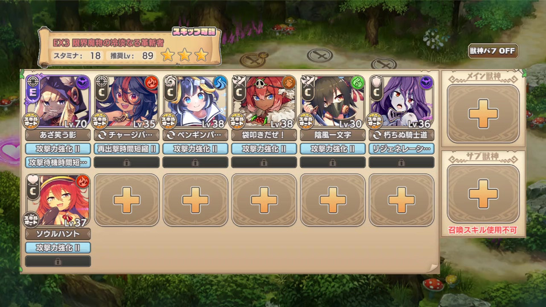
Task: Tap the locked ability slot under Lv36 character
Action: coord(401,162)
